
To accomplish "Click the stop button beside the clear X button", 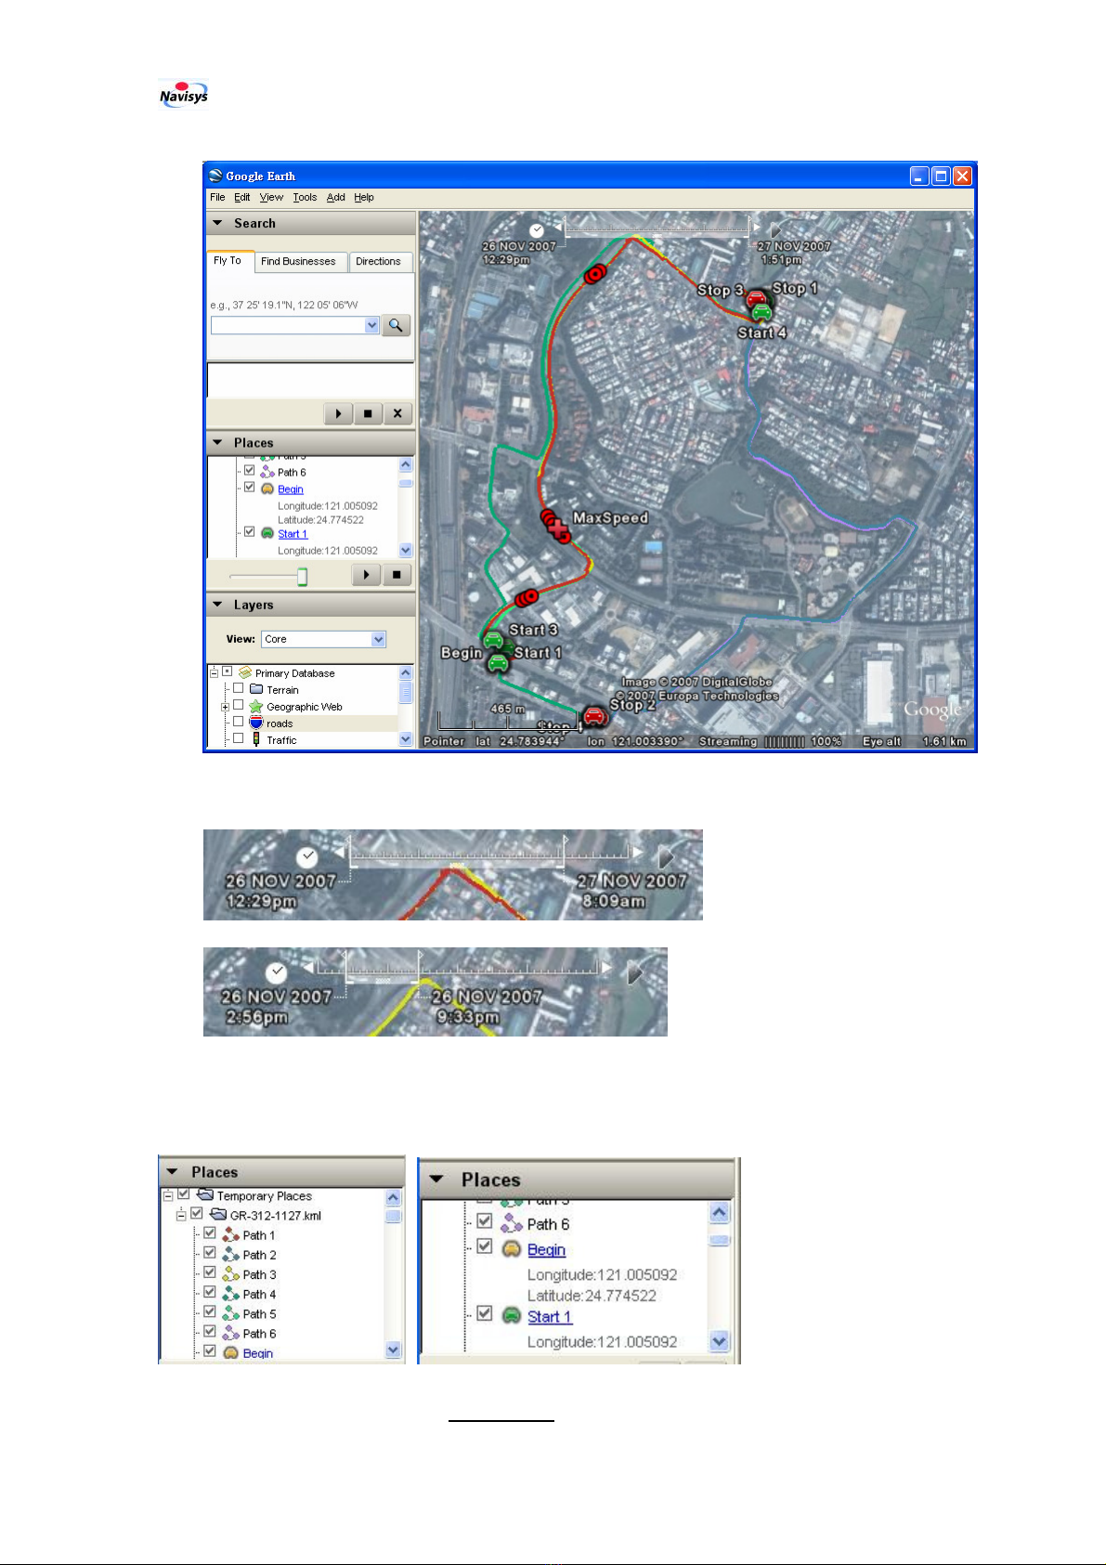I will click(368, 413).
